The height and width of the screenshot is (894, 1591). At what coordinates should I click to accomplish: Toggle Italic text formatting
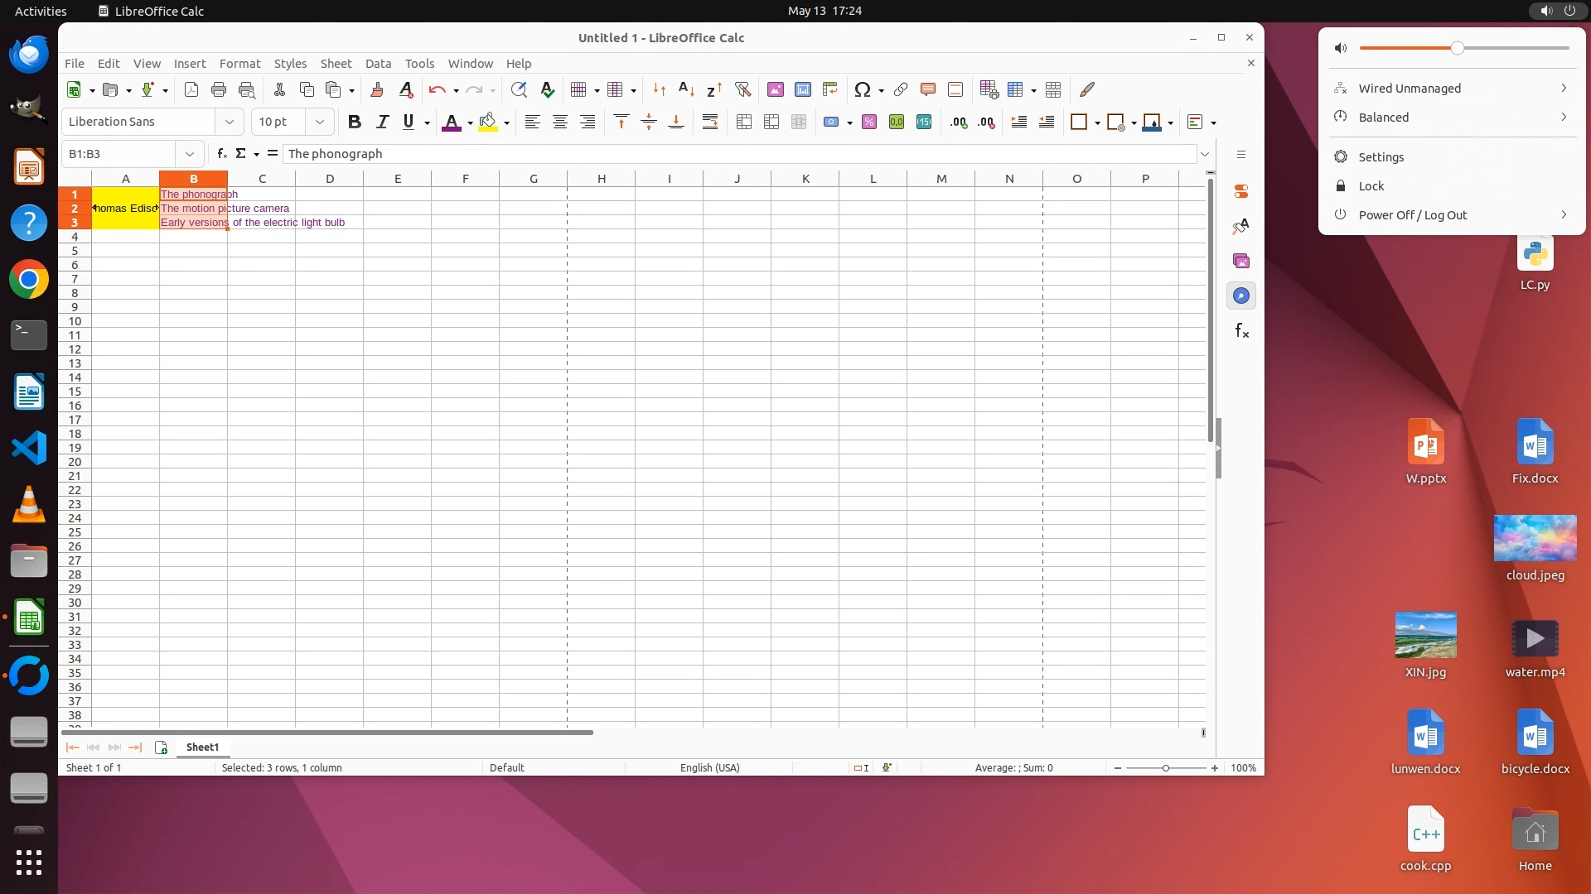click(382, 122)
